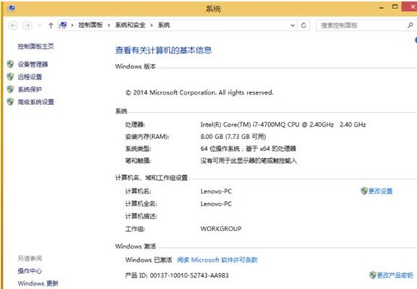Click 更改产品密钥 link
This screenshot has width=417, height=289.
[x=395, y=275]
